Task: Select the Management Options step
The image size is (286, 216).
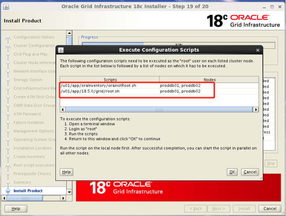Action: (34, 131)
